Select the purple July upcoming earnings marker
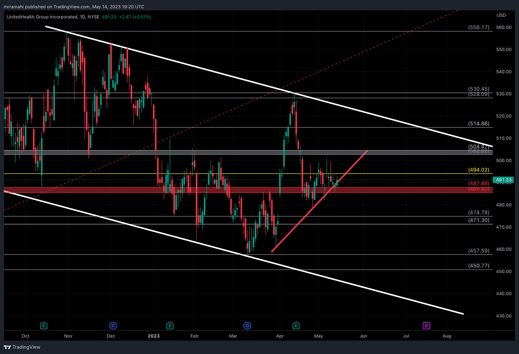519x354 pixels. click(426, 325)
